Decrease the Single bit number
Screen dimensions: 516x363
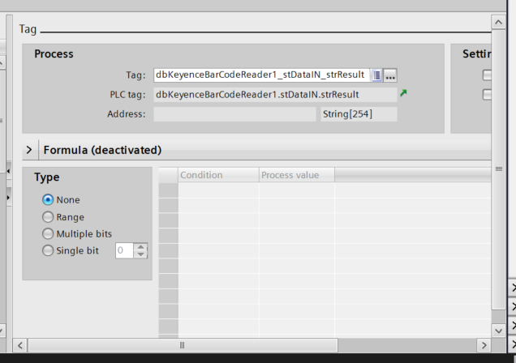coord(140,254)
